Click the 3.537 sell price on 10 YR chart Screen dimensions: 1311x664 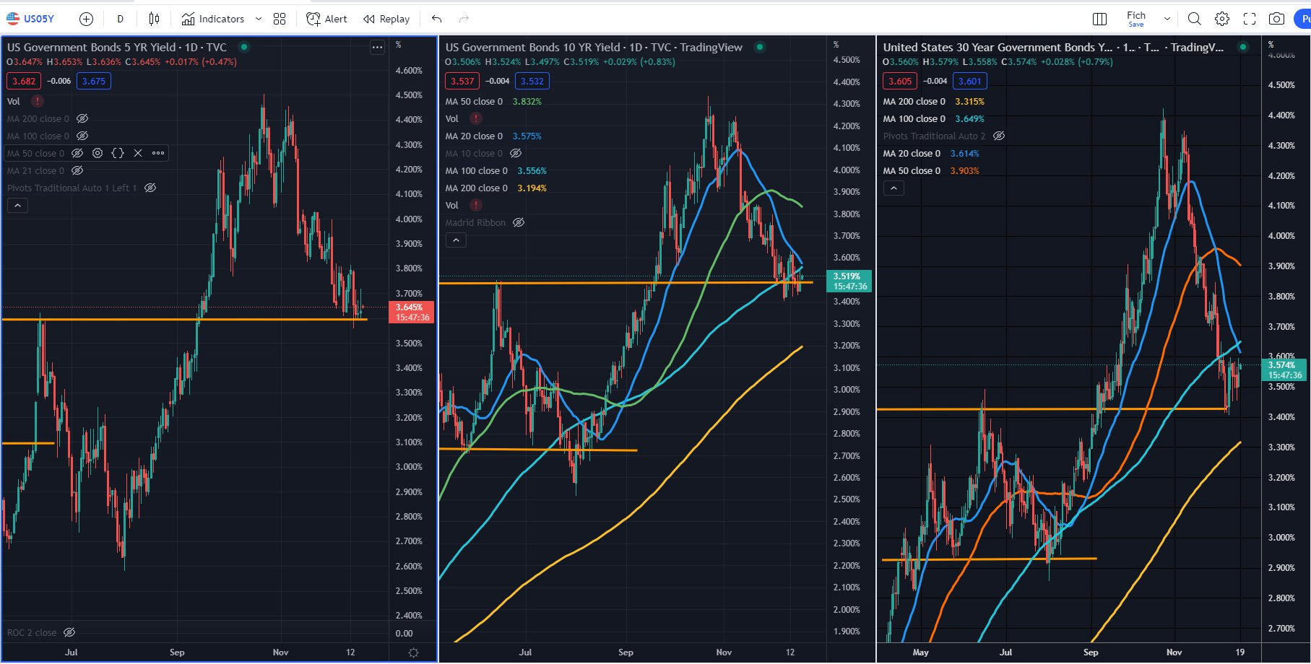(x=462, y=81)
